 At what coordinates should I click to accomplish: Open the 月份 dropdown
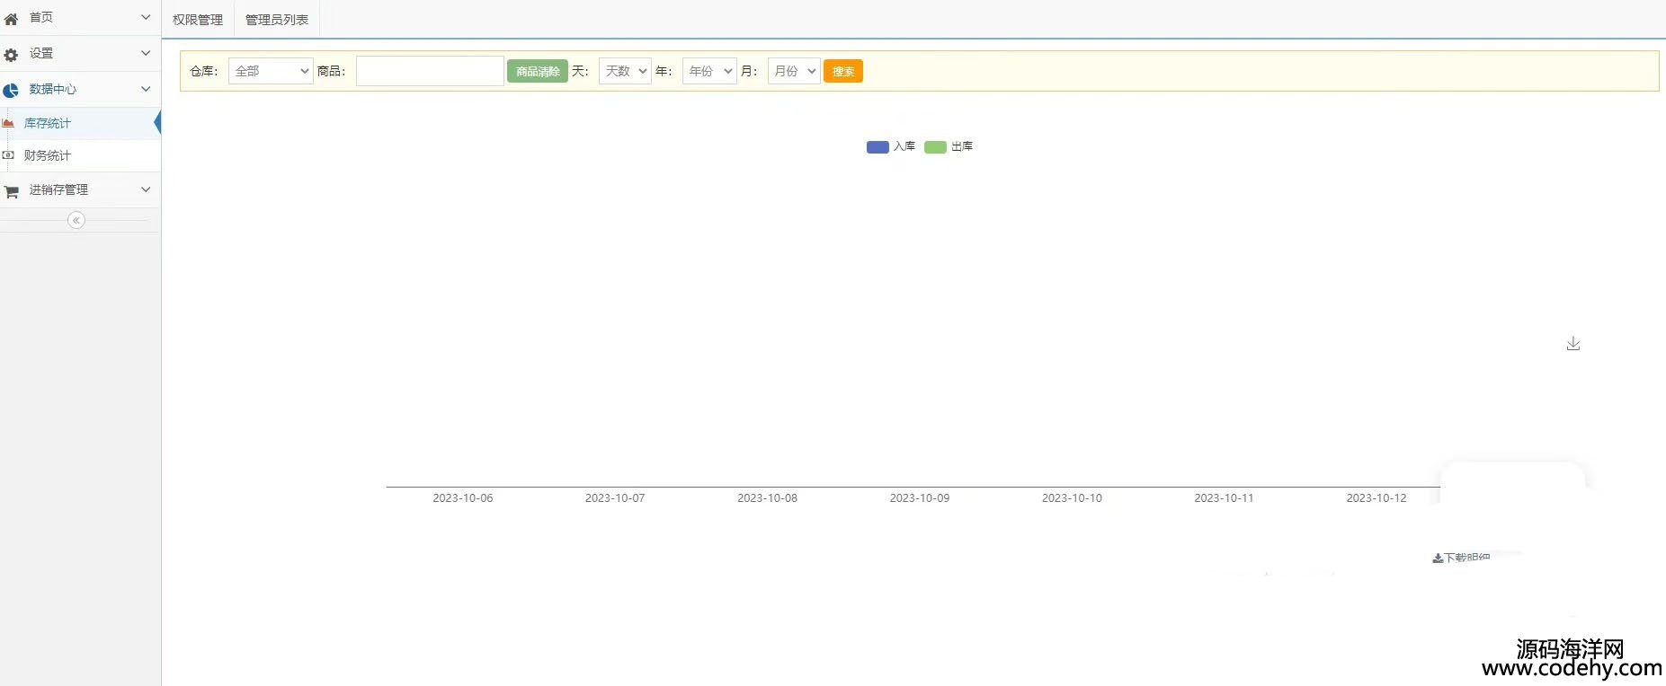point(794,71)
